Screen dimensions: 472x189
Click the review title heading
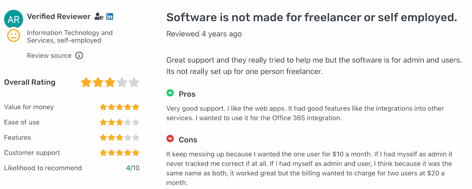click(312, 17)
